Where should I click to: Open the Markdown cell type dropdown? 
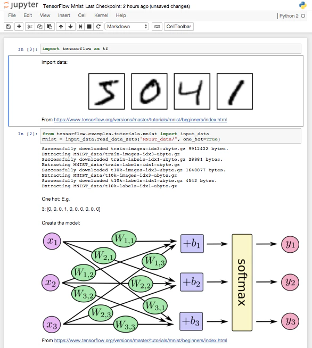[x=127, y=27]
